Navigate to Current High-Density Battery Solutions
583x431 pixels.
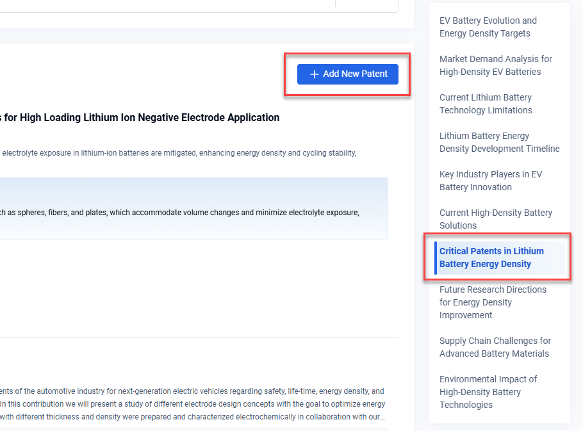click(495, 219)
